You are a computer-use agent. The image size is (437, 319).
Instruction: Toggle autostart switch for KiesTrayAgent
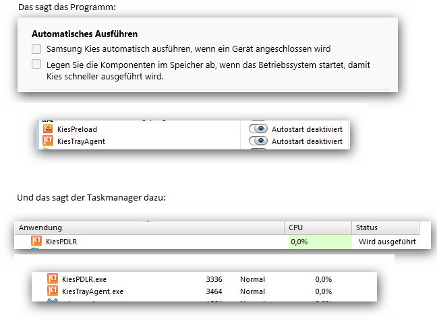[258, 141]
